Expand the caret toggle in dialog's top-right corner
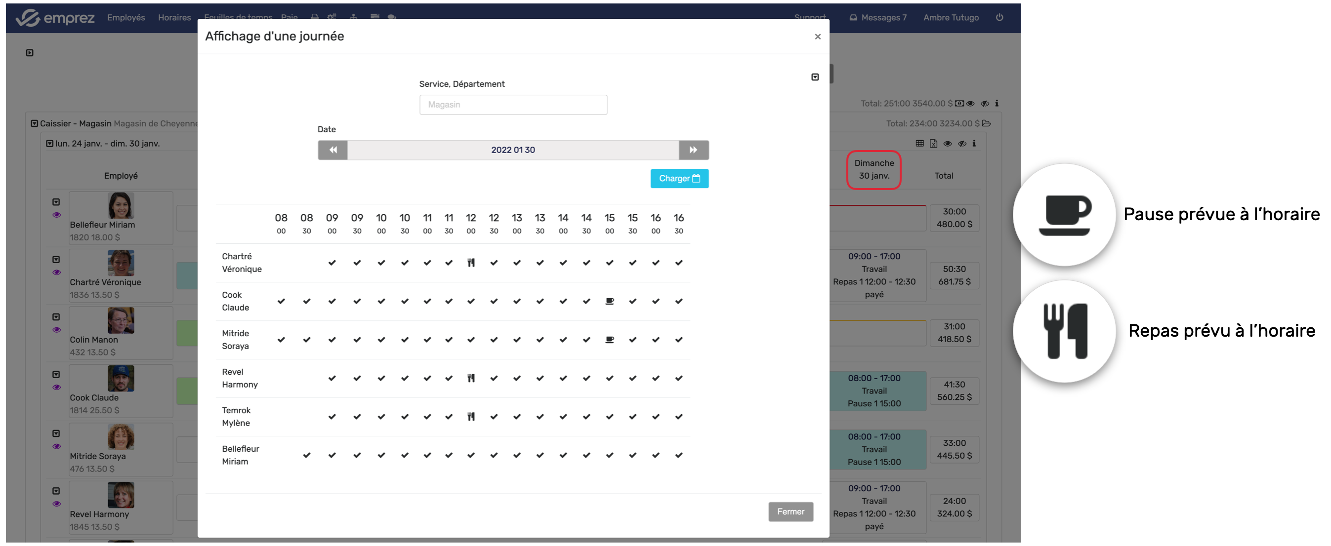The width and height of the screenshot is (1331, 546). pyautogui.click(x=815, y=77)
